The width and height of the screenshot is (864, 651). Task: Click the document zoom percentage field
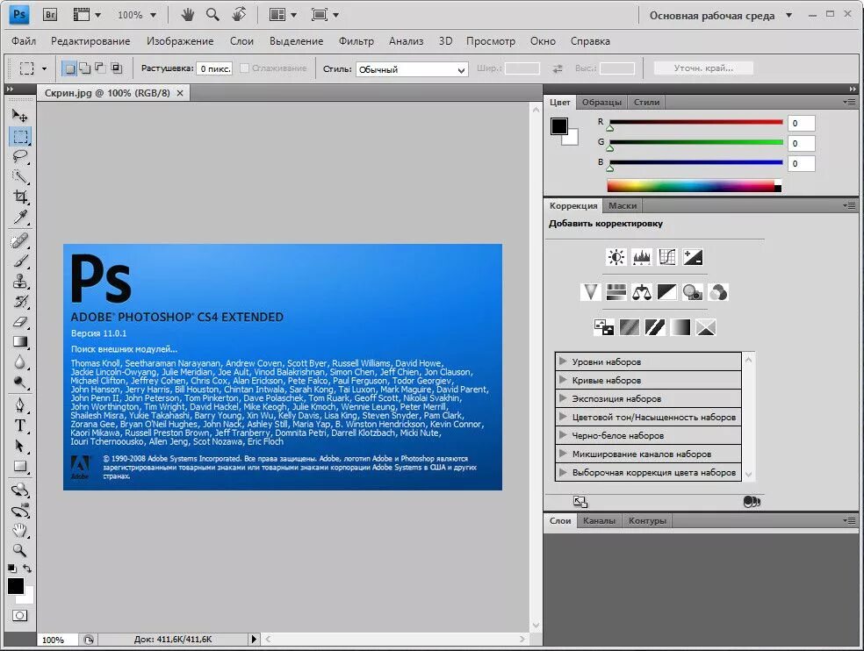tap(57, 640)
